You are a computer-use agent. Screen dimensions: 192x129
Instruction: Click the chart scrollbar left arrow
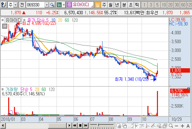pos(3,126)
